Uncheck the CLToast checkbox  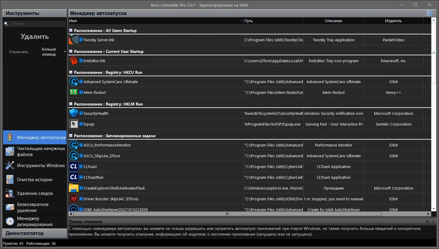[81, 166]
